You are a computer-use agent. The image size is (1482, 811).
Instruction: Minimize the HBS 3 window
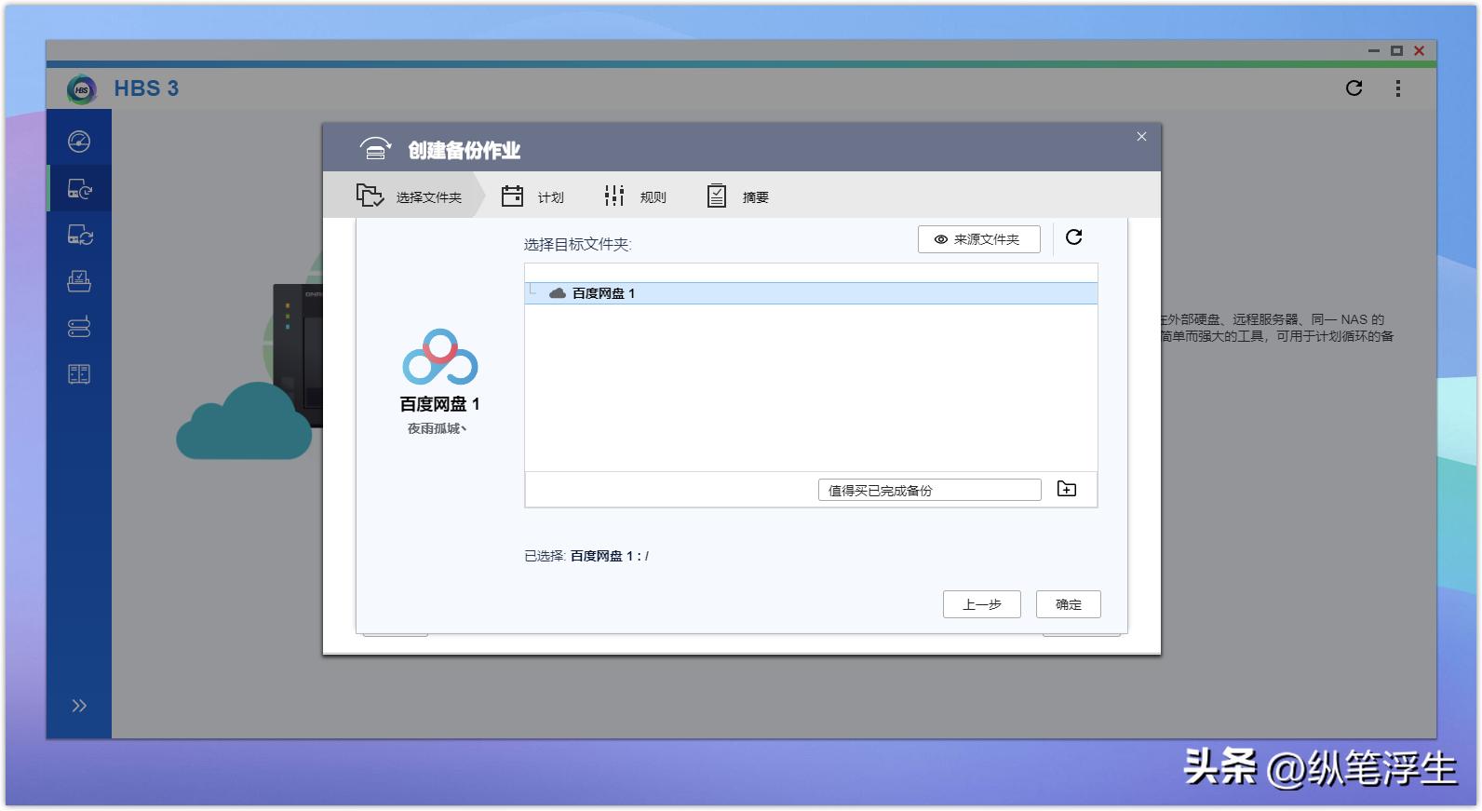pos(1374,50)
